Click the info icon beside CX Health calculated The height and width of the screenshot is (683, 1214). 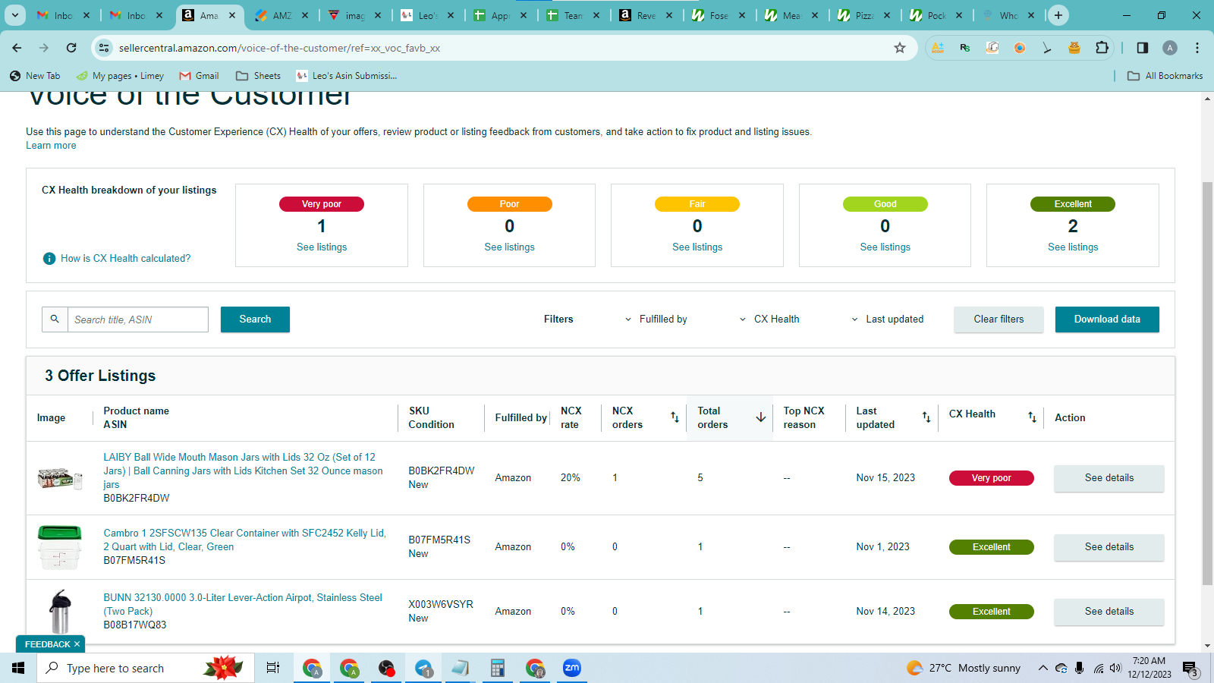point(49,259)
